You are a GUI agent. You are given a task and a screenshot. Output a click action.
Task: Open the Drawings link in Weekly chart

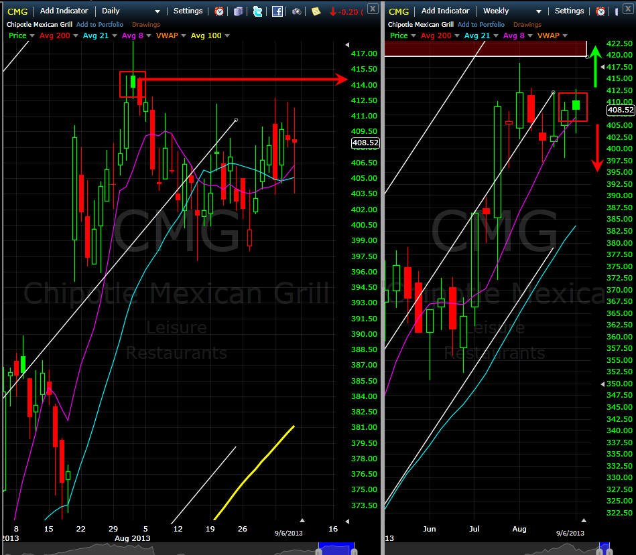[x=527, y=24]
